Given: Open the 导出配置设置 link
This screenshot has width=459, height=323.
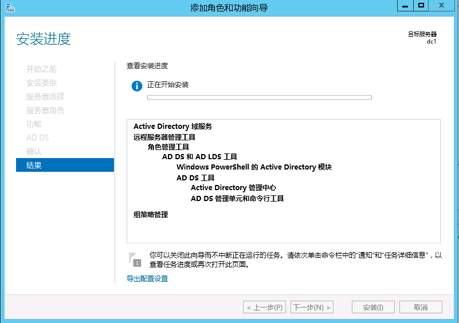Looking at the screenshot, I should tap(147, 279).
